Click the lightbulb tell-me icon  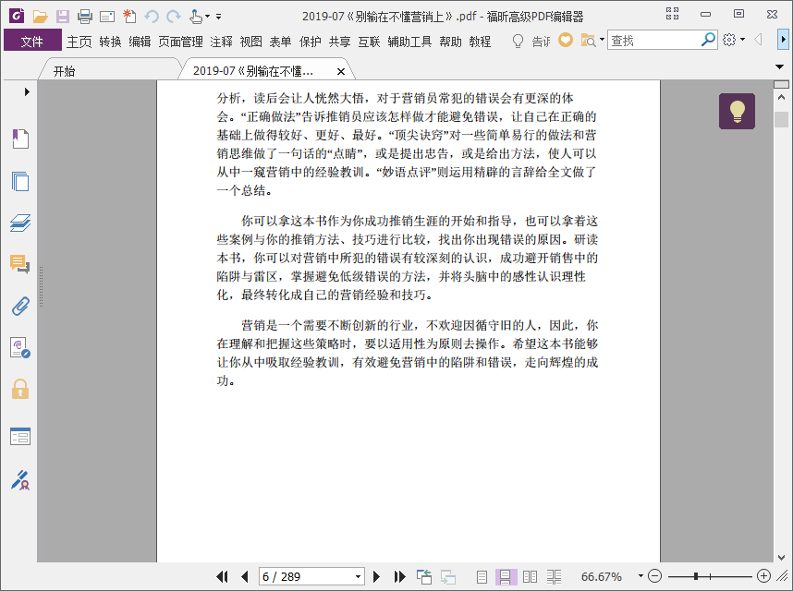click(518, 41)
